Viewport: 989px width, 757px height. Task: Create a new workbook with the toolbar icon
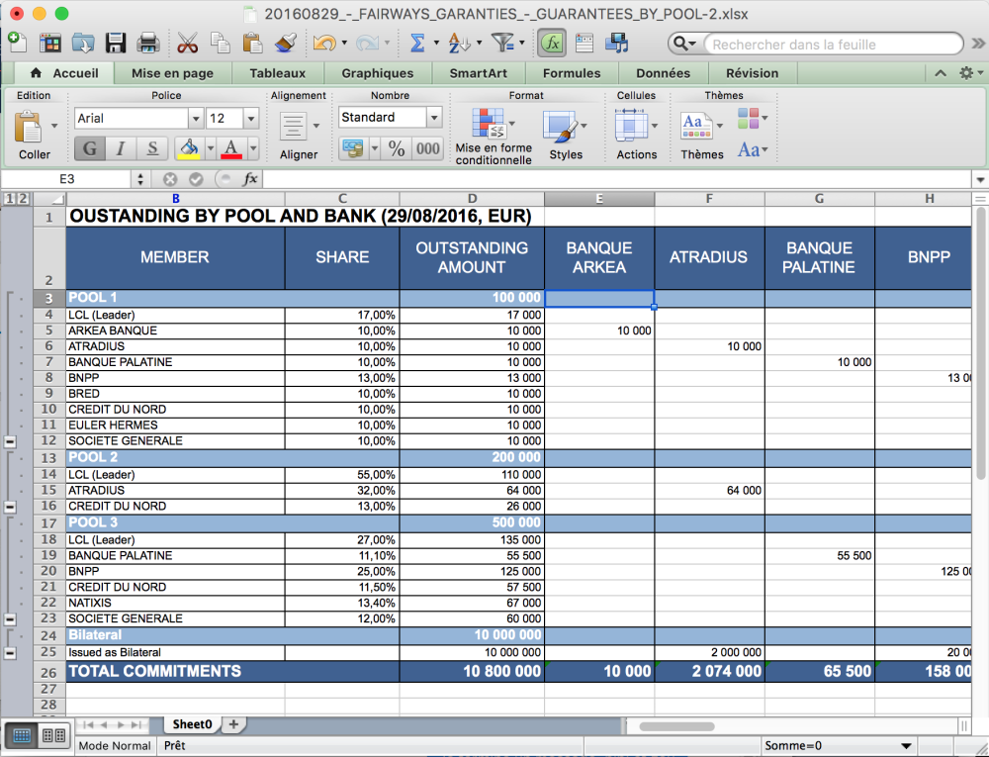(x=18, y=43)
